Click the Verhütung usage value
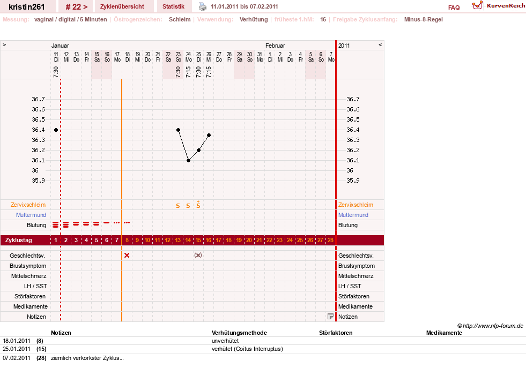 point(254,19)
